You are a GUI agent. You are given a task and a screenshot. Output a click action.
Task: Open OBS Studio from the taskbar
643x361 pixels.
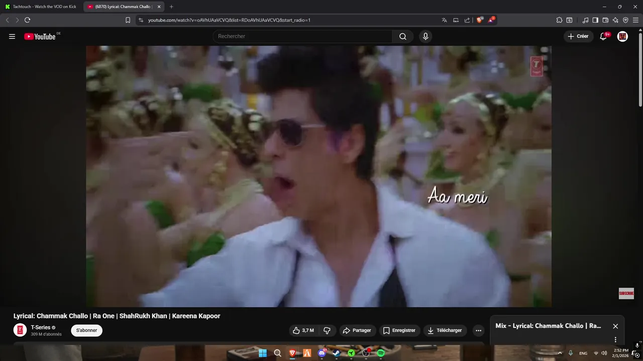pos(366,353)
